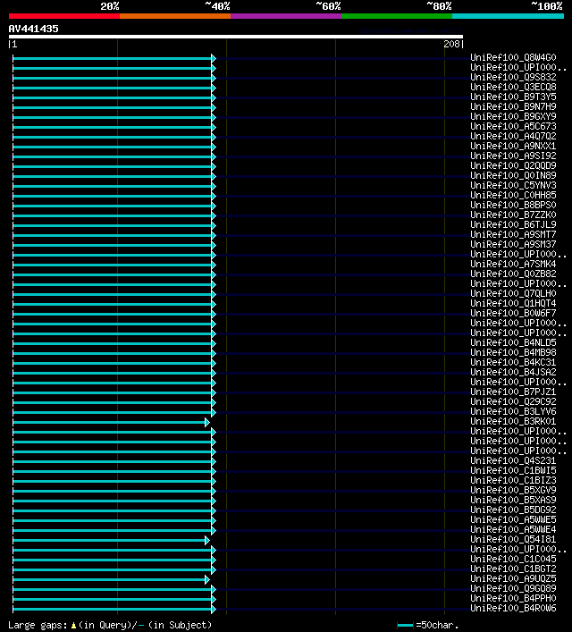Viewport: 572px width, 632px height.
Task: Click the cyan ~100% identity legend segment
Action: coord(508,16)
